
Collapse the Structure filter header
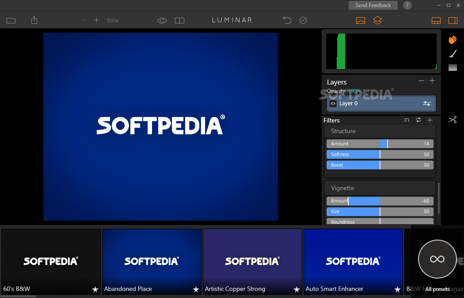[380, 131]
